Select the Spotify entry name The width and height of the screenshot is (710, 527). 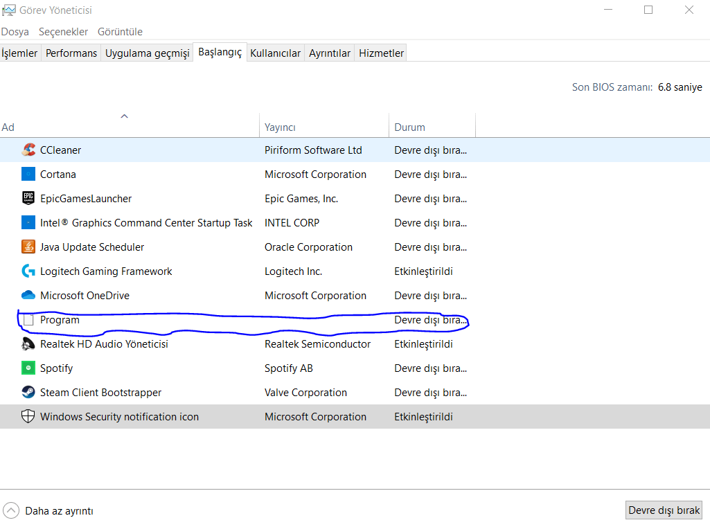tap(56, 368)
